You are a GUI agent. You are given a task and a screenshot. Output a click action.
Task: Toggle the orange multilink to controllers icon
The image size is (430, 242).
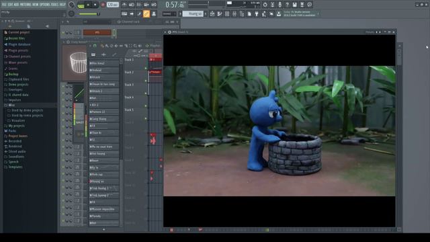point(146,13)
